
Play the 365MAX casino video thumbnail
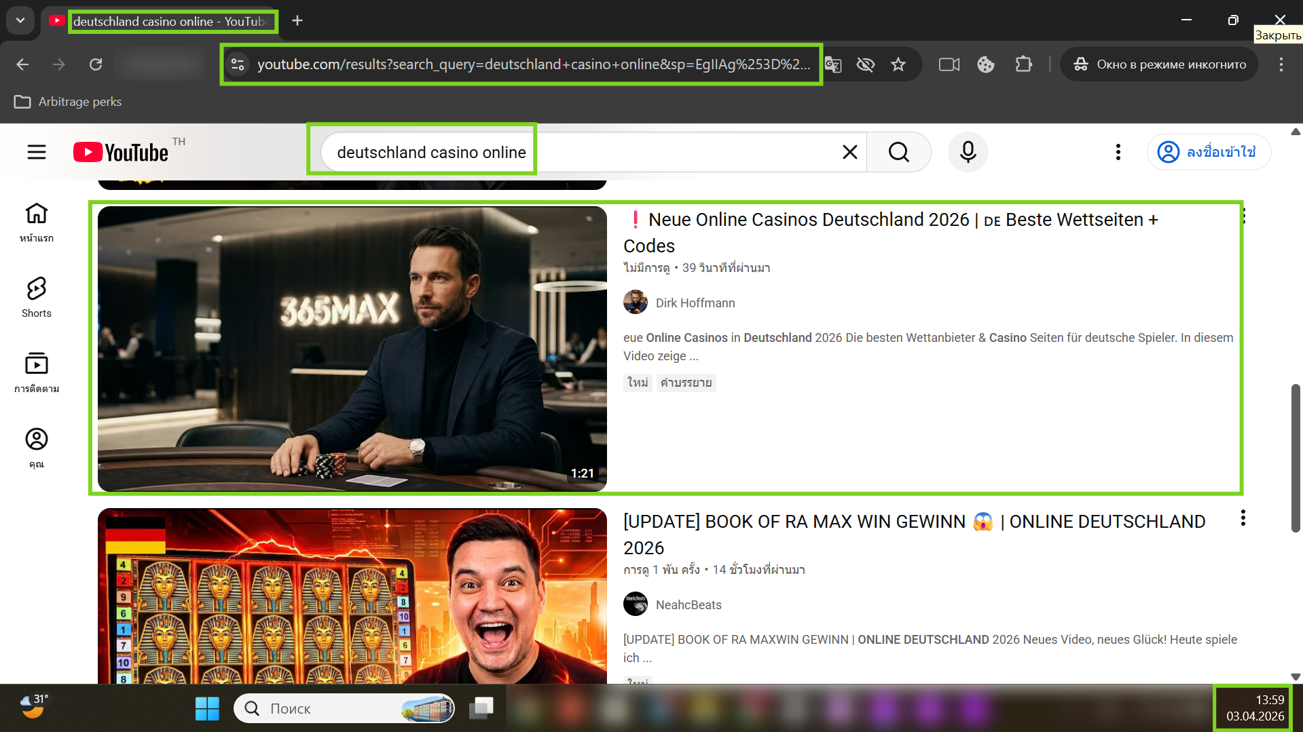click(352, 349)
